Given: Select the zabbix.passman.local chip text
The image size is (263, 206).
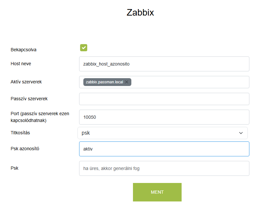Looking at the screenshot, I should (x=104, y=82).
